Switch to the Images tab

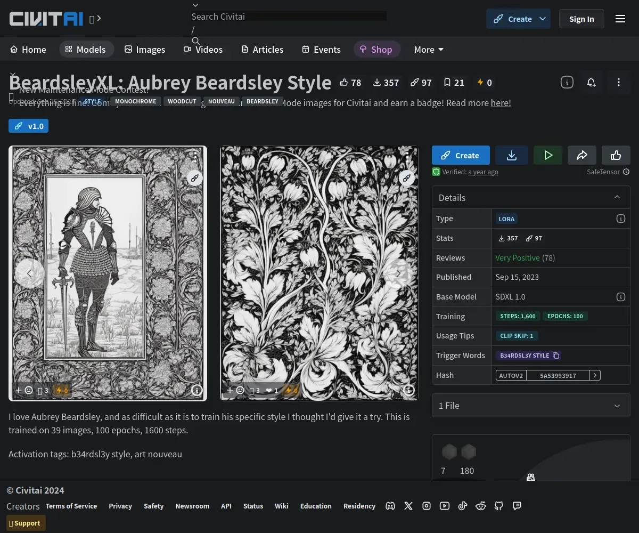pos(145,50)
